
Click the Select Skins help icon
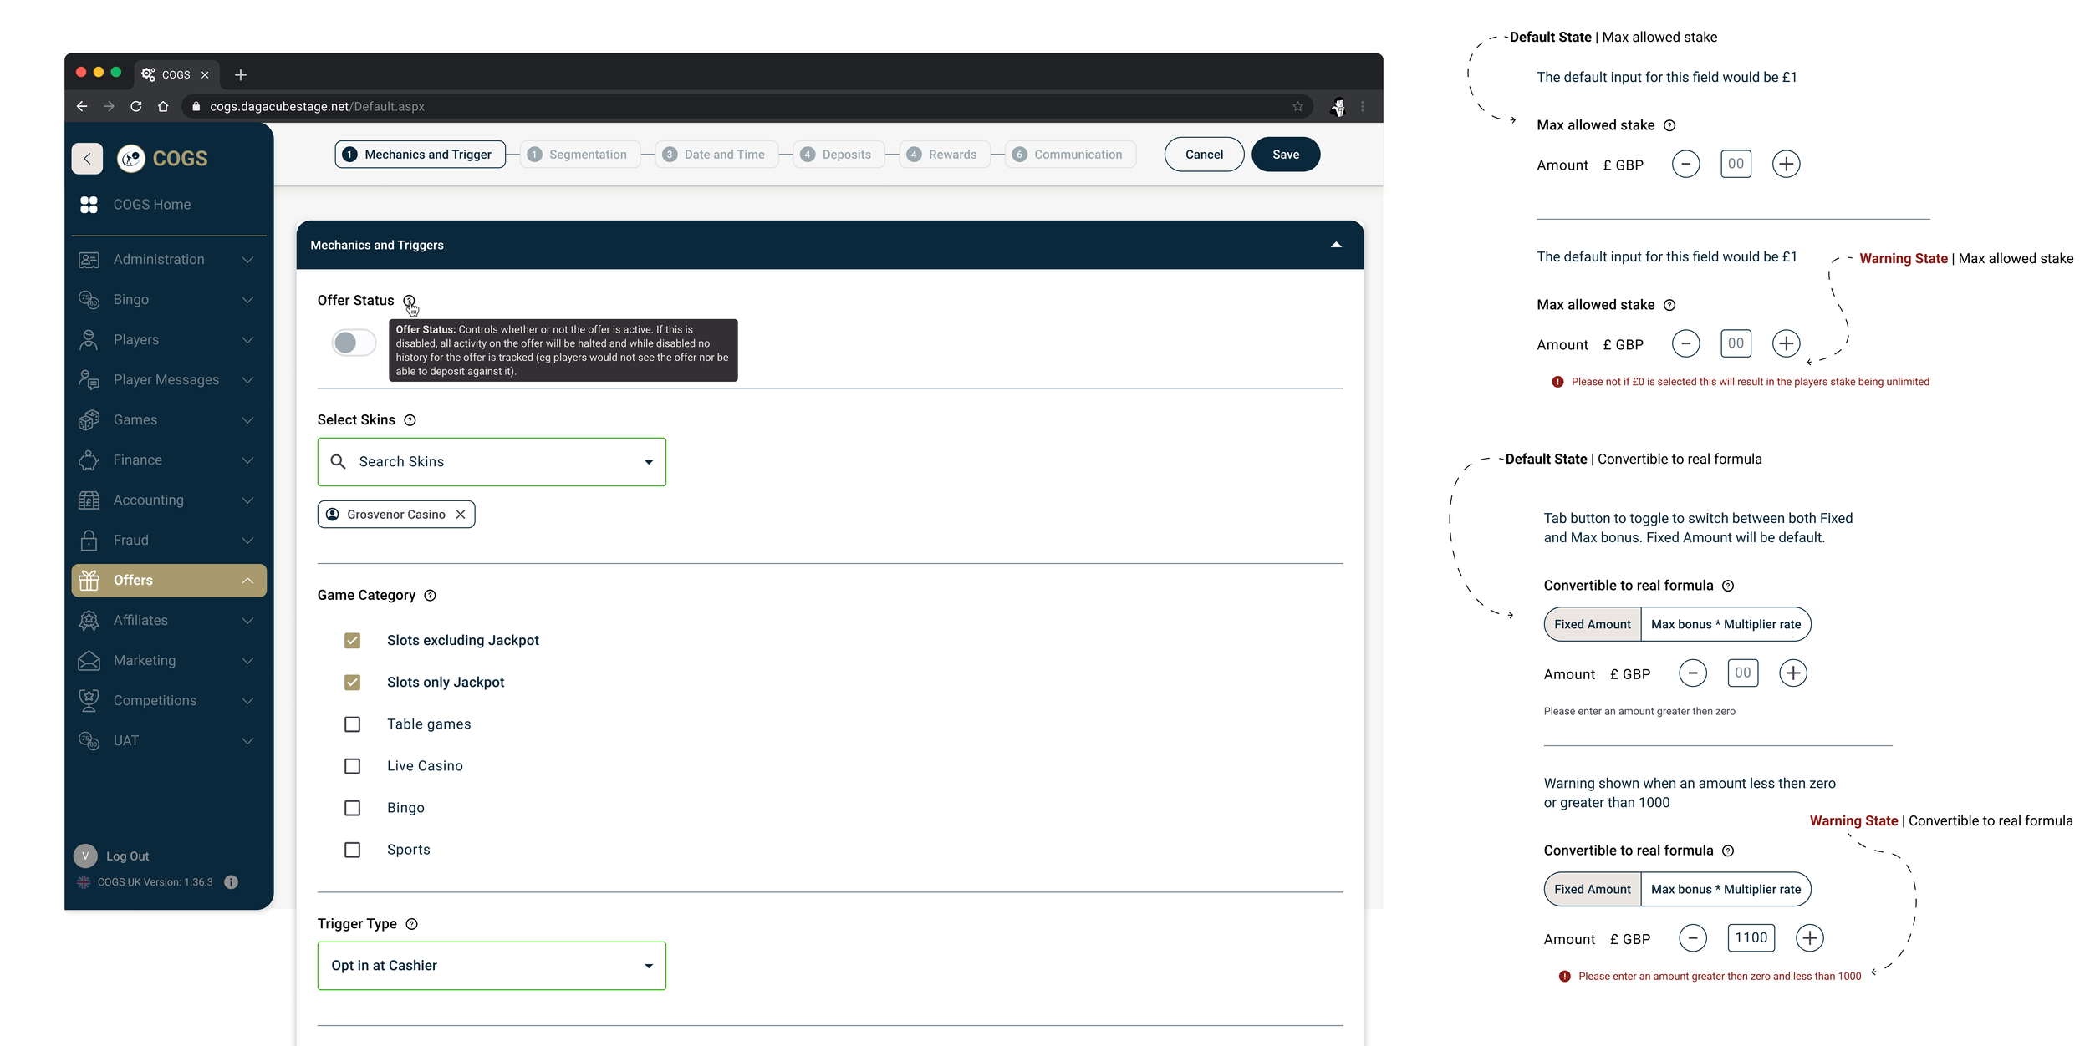click(x=410, y=420)
